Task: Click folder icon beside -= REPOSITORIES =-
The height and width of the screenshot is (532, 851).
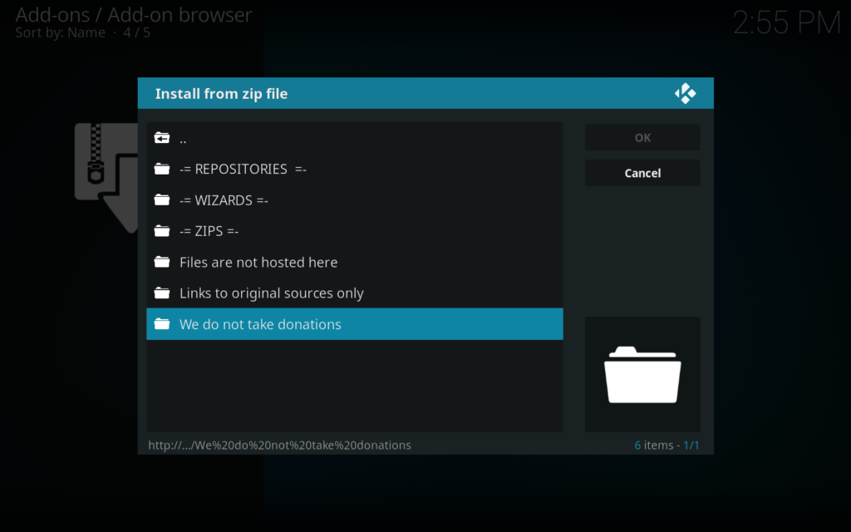Action: pos(162,169)
